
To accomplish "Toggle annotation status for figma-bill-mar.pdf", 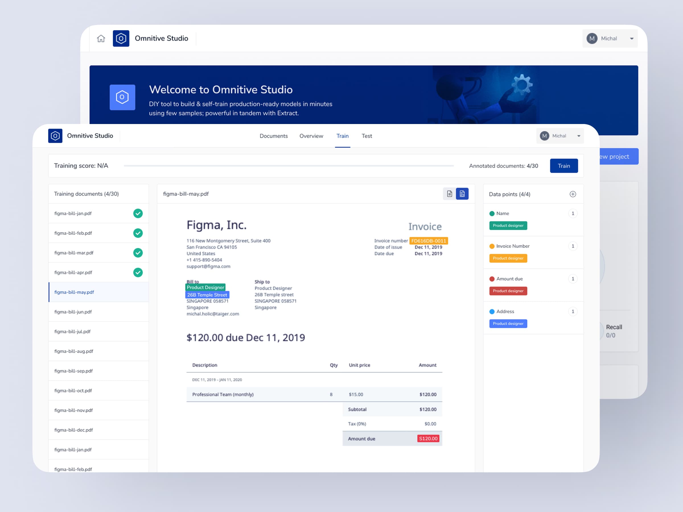I will 138,253.
